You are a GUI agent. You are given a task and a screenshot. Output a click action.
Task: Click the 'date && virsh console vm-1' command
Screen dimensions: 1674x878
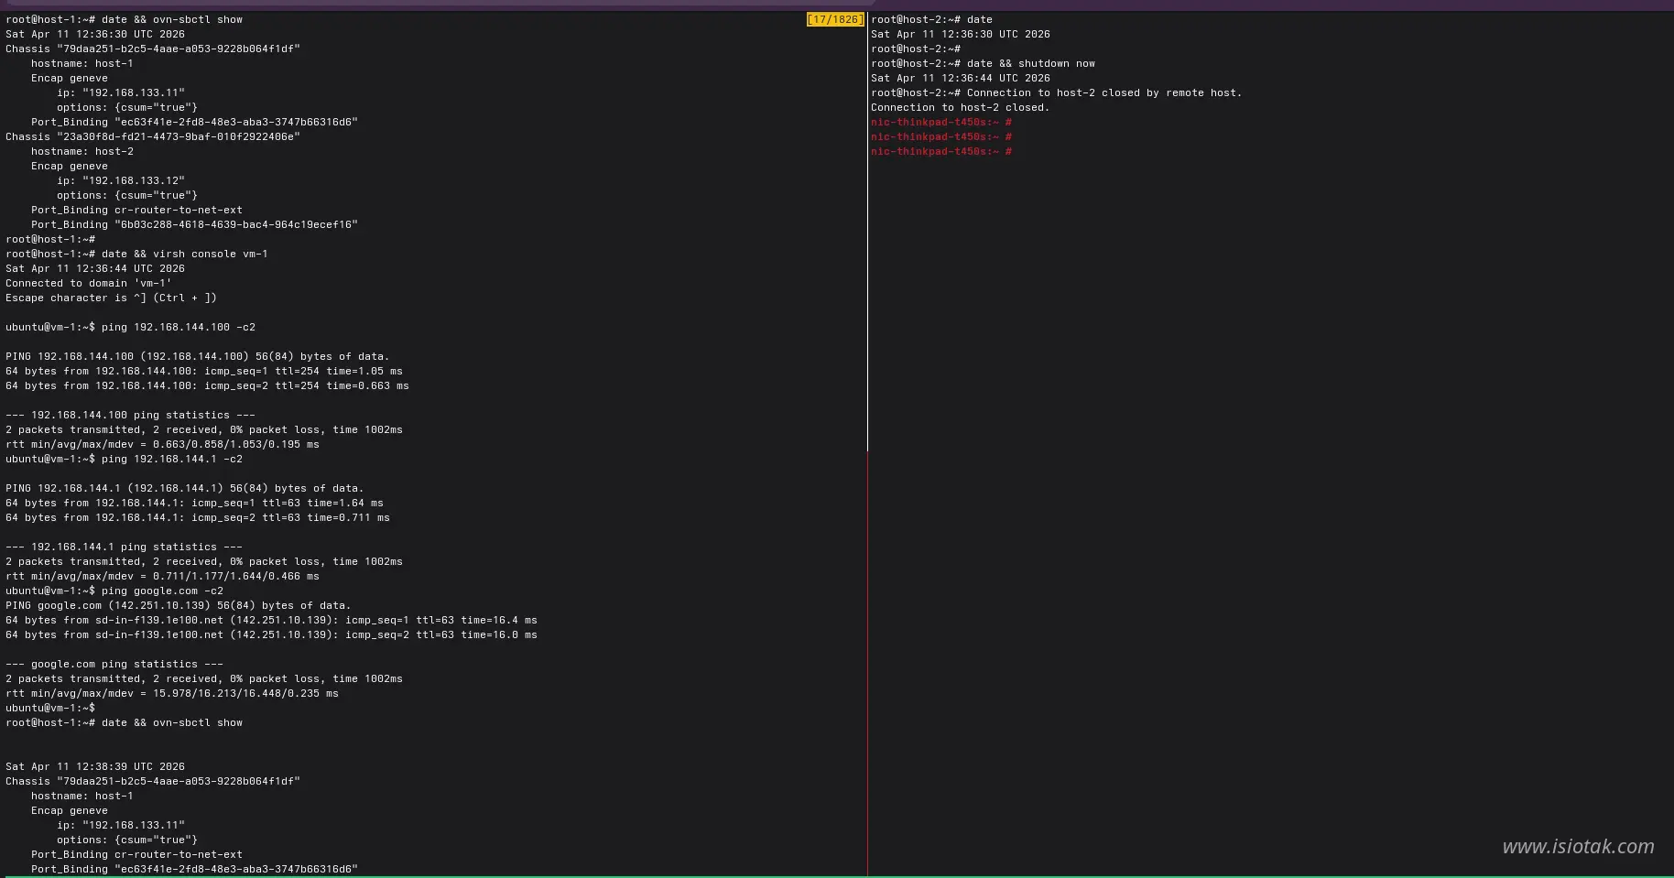[185, 254]
